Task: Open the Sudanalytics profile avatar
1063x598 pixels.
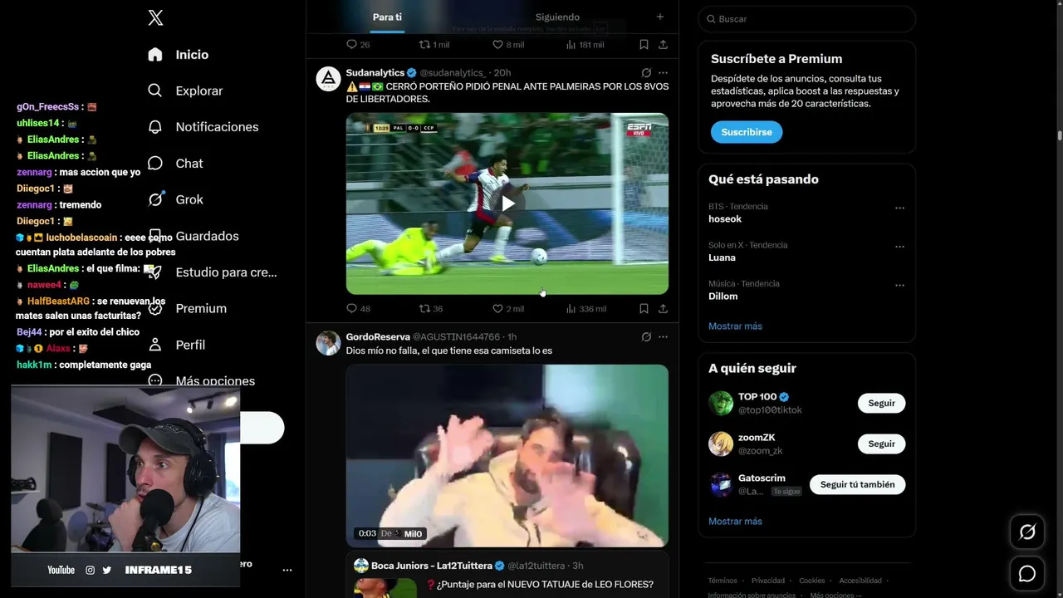Action: pos(329,79)
